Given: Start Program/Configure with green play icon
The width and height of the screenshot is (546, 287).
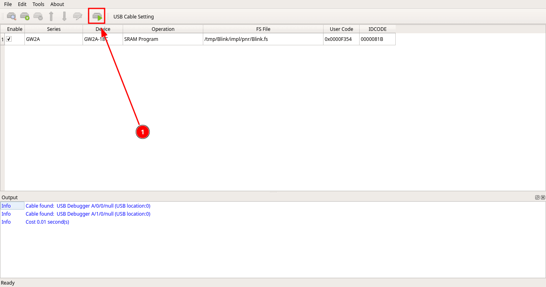Looking at the screenshot, I should tap(97, 16).
